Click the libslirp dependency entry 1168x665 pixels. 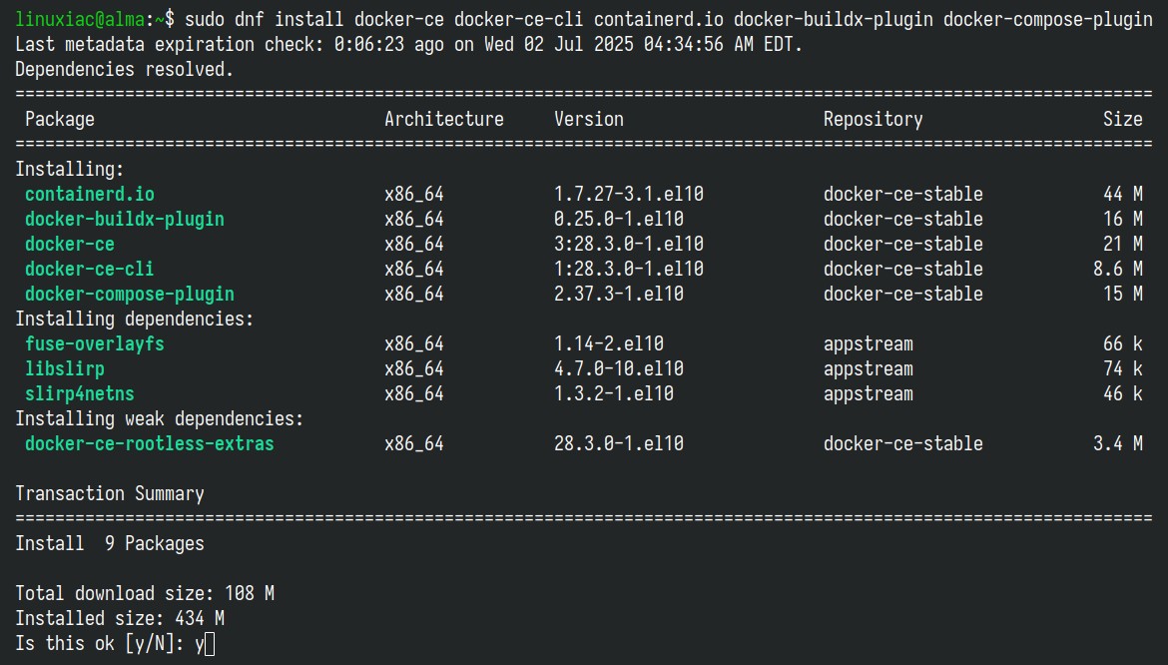[65, 369]
